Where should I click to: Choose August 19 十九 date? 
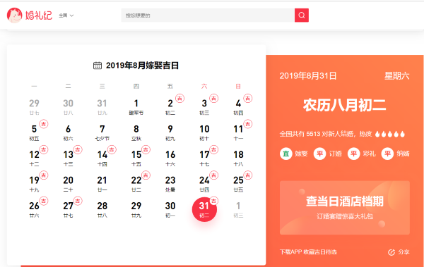34,184
